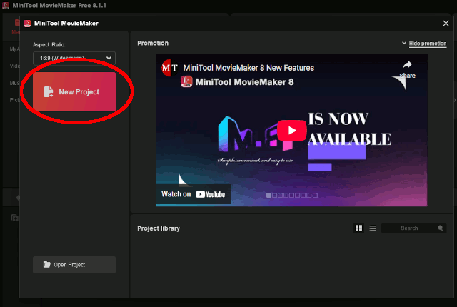457x307 pixels.
Task: Click the Share arrow icon on video
Action: pyautogui.click(x=407, y=66)
